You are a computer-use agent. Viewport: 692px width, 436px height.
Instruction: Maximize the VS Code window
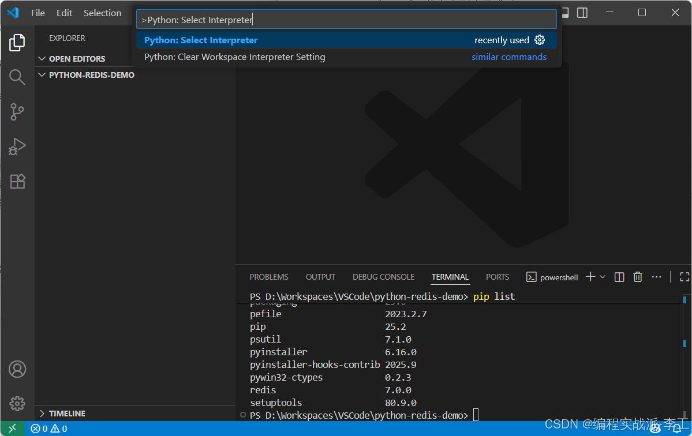tap(642, 12)
